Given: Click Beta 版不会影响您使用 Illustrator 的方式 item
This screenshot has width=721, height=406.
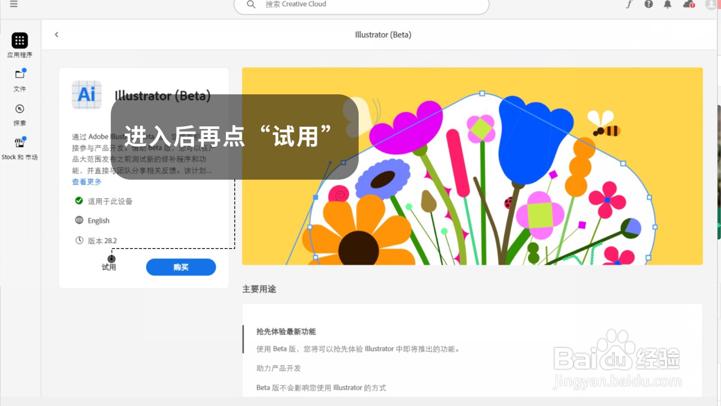Looking at the screenshot, I should pos(321,388).
